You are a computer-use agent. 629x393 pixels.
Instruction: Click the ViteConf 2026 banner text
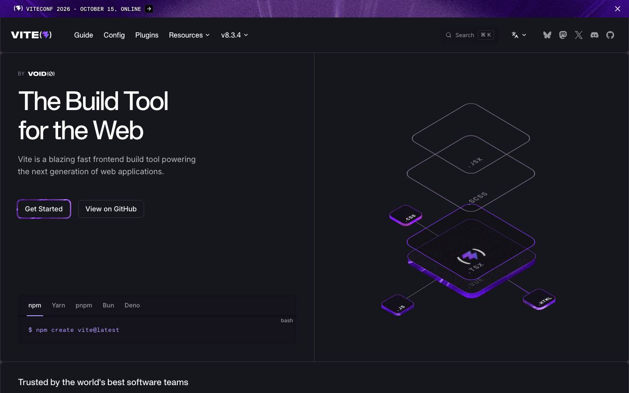point(83,9)
